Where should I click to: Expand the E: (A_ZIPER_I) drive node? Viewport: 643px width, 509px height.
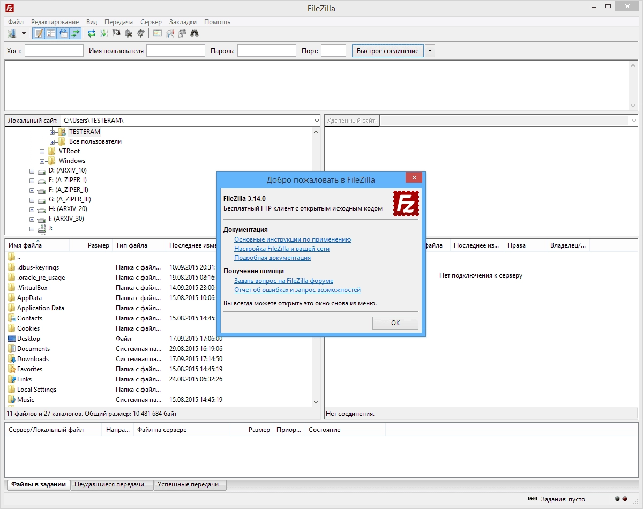(32, 180)
